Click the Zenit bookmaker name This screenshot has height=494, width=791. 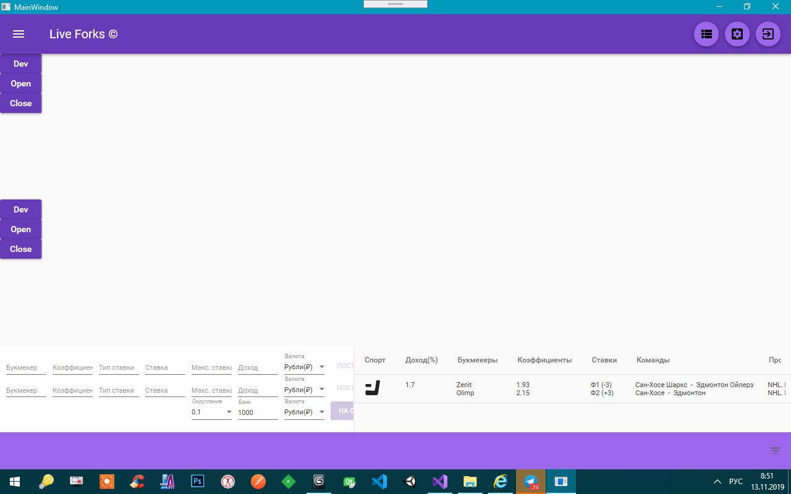coord(464,385)
